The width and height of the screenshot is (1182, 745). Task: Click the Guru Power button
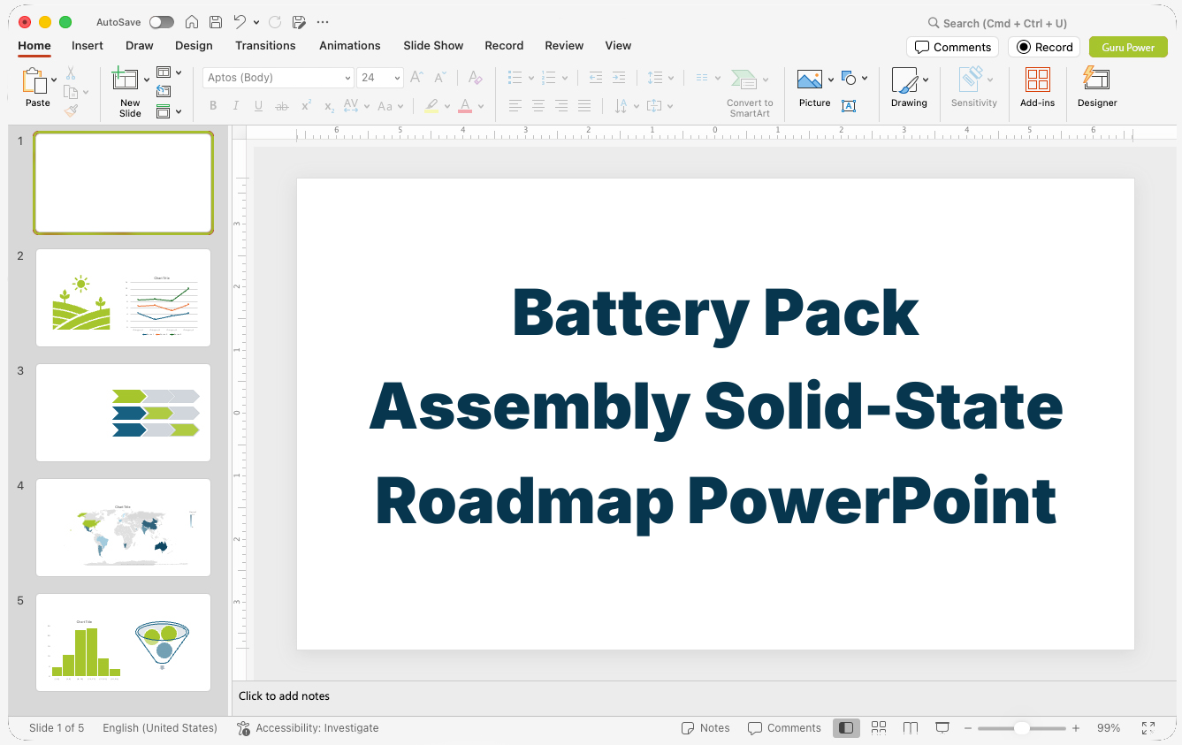pos(1128,47)
